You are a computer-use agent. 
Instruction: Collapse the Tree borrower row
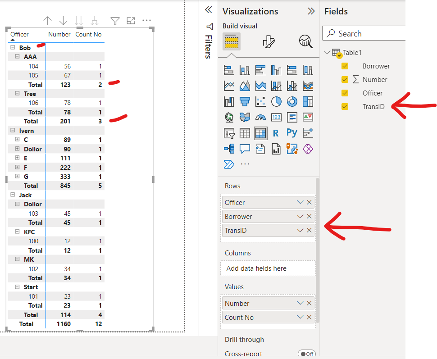point(17,93)
